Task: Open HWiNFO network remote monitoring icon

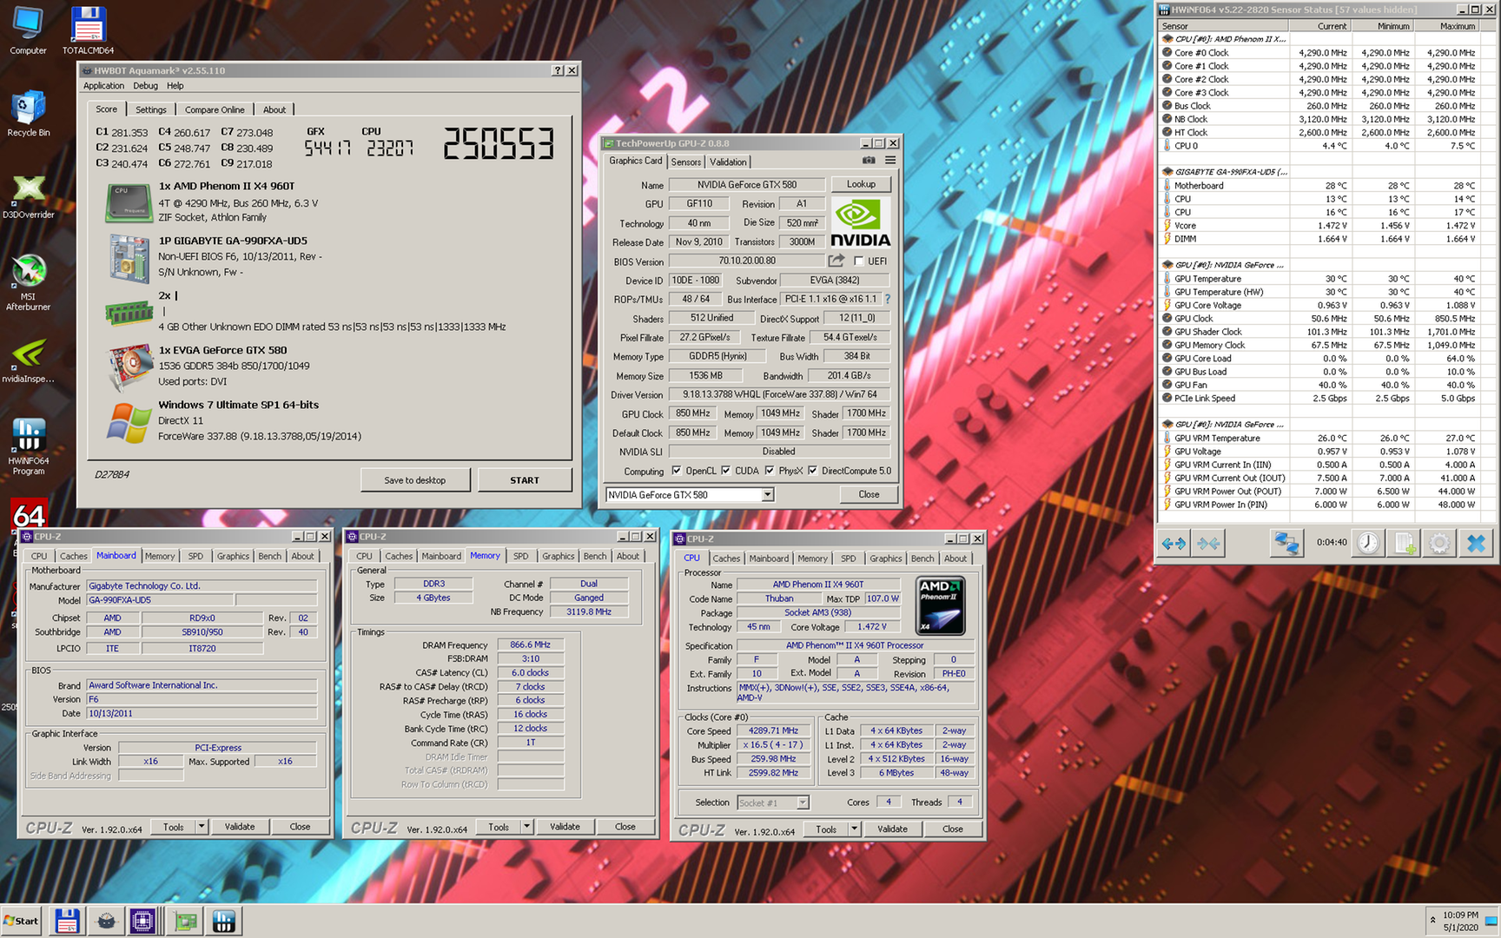Action: (x=1286, y=544)
